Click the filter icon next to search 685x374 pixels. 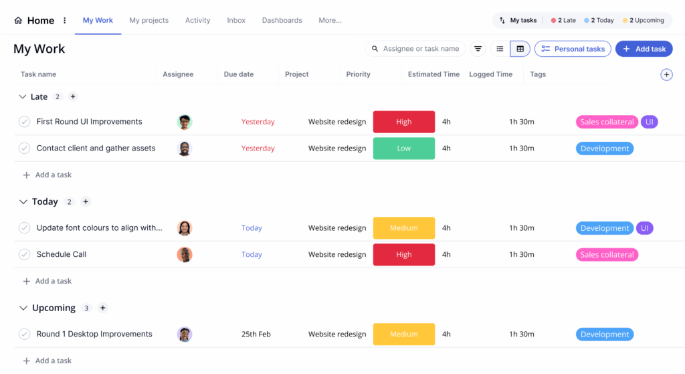[x=478, y=49]
